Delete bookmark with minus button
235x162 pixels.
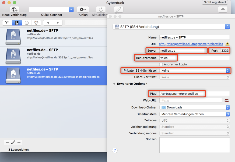coord(19,142)
